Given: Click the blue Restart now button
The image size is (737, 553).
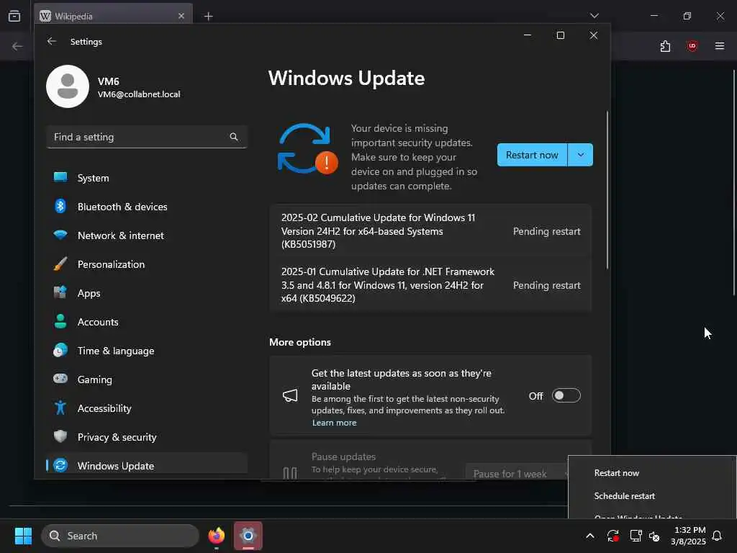Looking at the screenshot, I should pyautogui.click(x=532, y=155).
